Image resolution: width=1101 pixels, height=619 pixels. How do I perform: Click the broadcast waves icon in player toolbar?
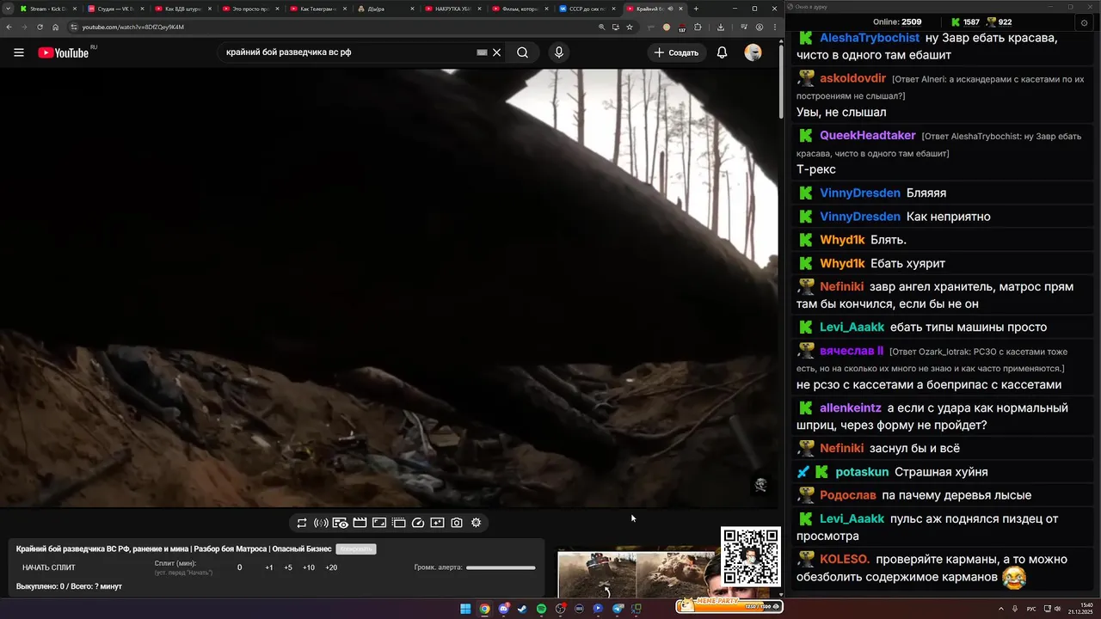click(x=321, y=523)
